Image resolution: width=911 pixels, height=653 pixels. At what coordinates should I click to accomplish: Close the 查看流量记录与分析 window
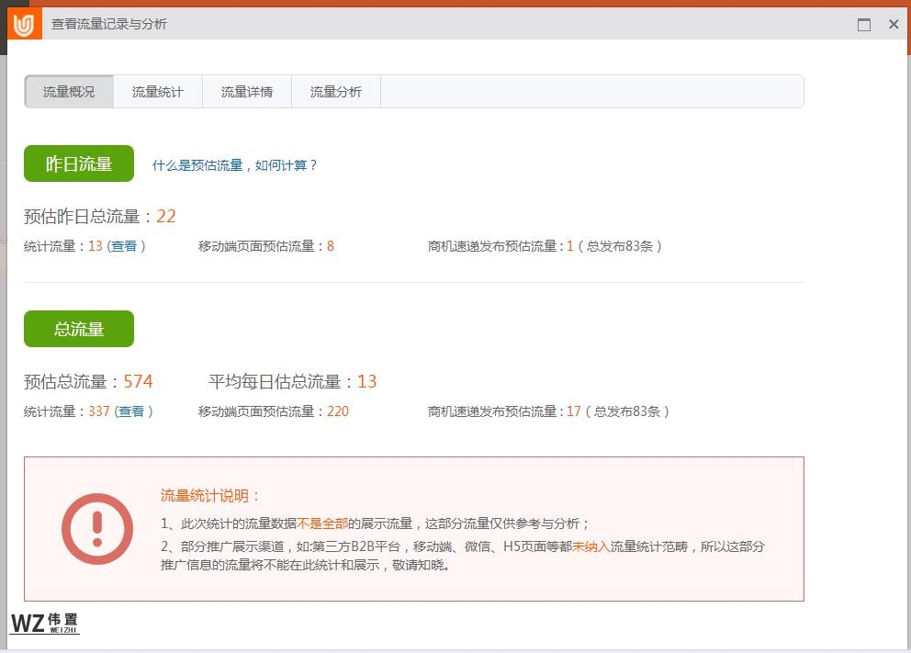894,25
